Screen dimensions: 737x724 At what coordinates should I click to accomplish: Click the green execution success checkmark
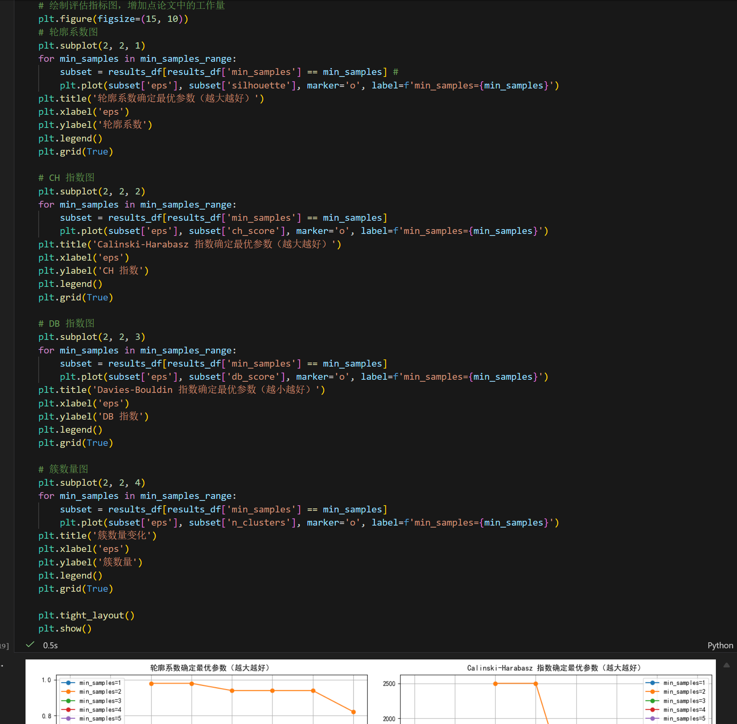(30, 644)
